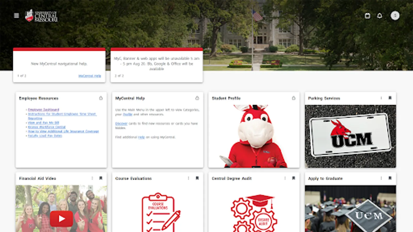Open the calendar icon in the header
This screenshot has height=232, width=413.
click(x=367, y=16)
